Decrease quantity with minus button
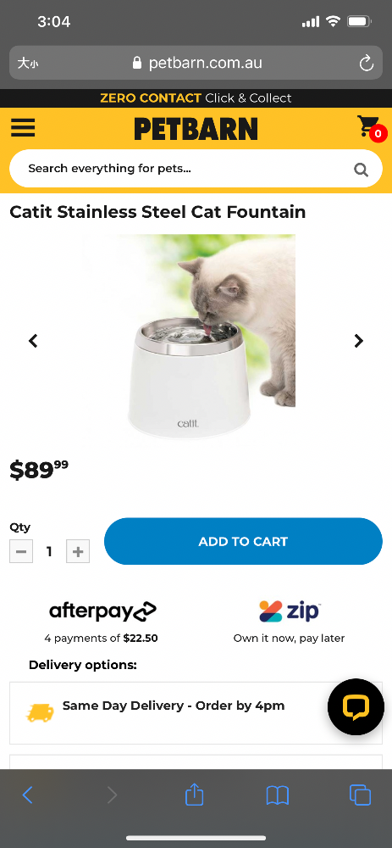The height and width of the screenshot is (848, 392). [21, 552]
